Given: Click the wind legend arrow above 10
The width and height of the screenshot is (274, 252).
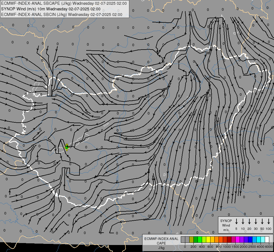Looking at the screenshot, I should (x=243, y=221).
